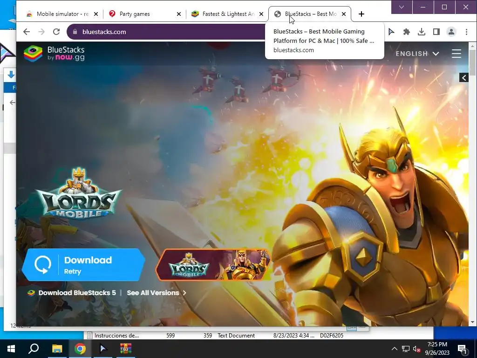Close the Fastest & Lightest tab
Image resolution: width=477 pixels, height=358 pixels.
(261, 14)
